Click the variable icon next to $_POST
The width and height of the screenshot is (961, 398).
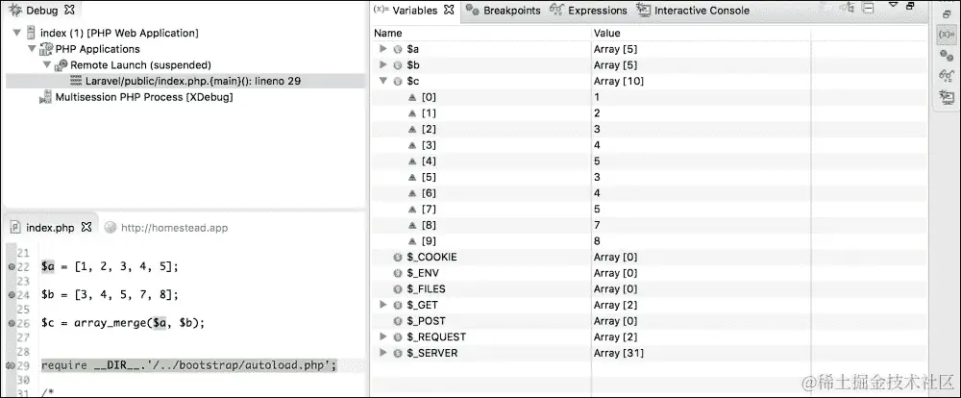tap(397, 321)
